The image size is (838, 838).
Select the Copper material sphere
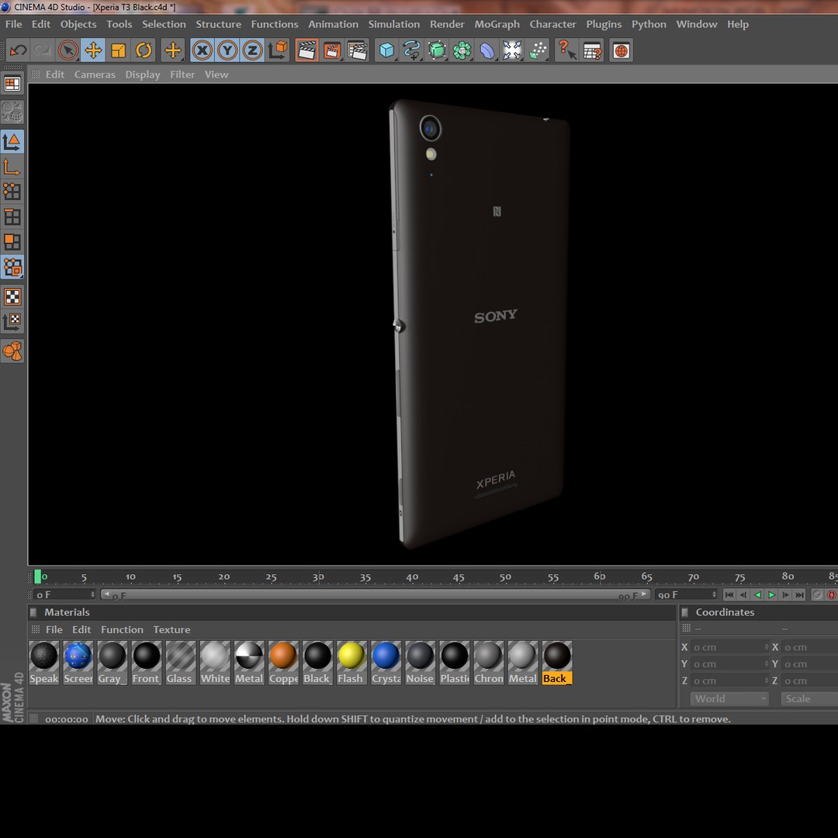click(x=283, y=656)
